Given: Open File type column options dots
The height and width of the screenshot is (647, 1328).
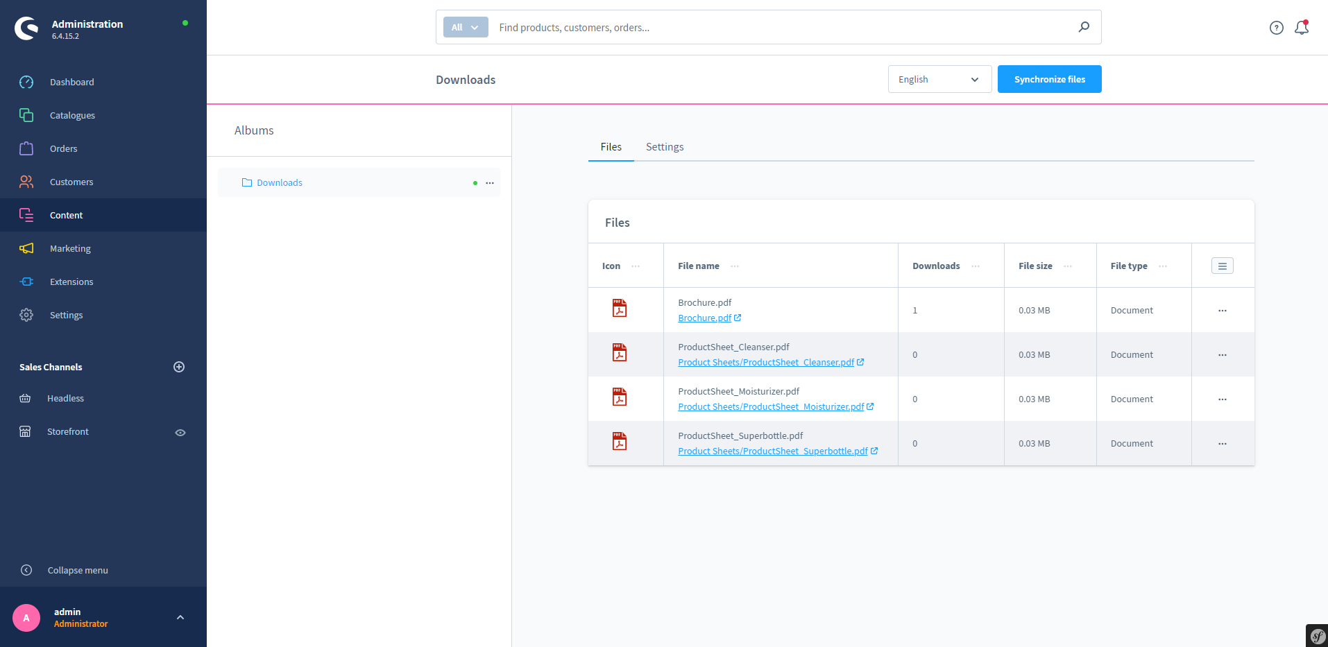Looking at the screenshot, I should pos(1163,266).
